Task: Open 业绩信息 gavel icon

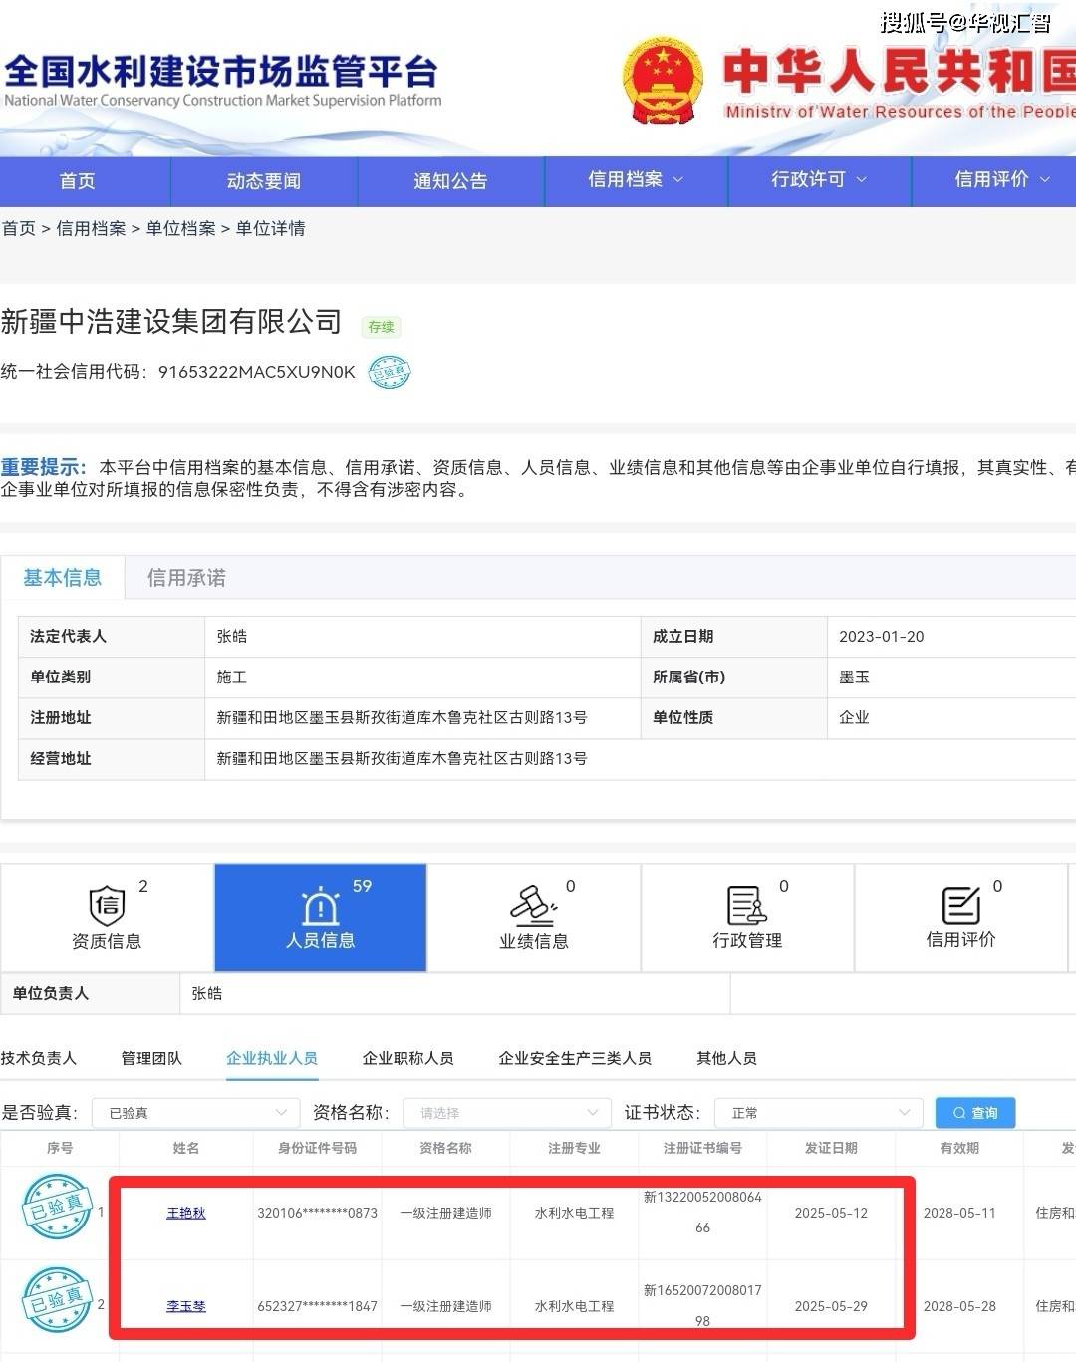Action: (x=533, y=905)
